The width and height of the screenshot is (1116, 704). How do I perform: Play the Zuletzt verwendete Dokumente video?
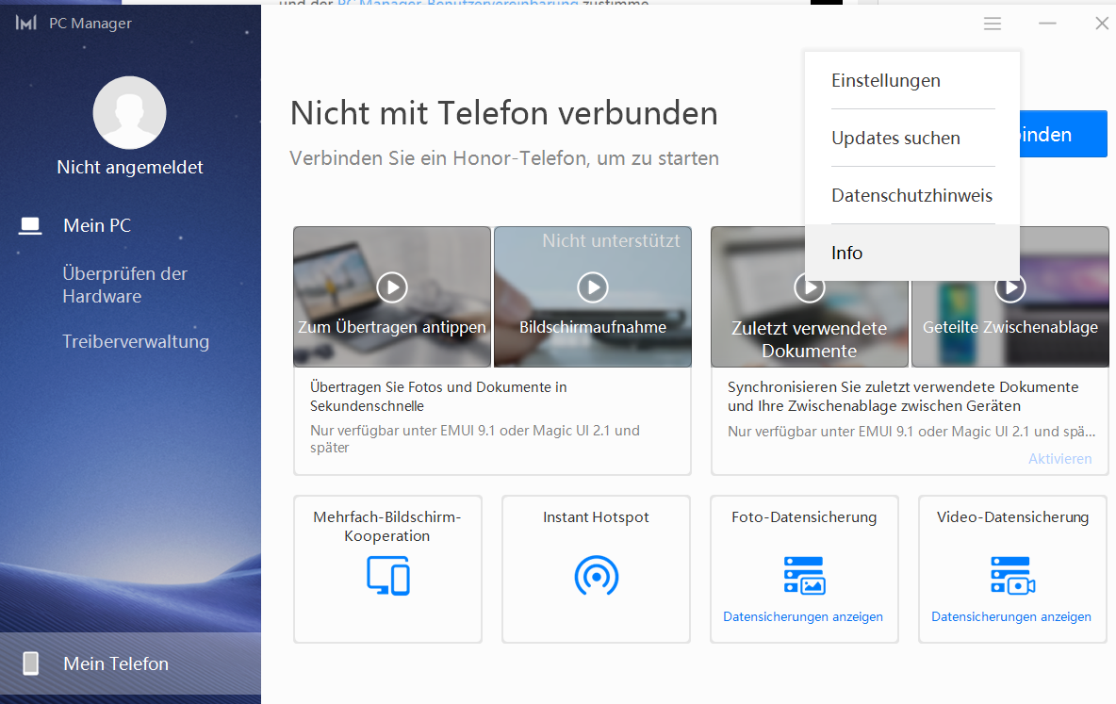(810, 287)
